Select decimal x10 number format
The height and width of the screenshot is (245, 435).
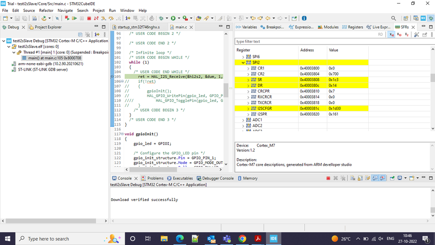coord(399,34)
